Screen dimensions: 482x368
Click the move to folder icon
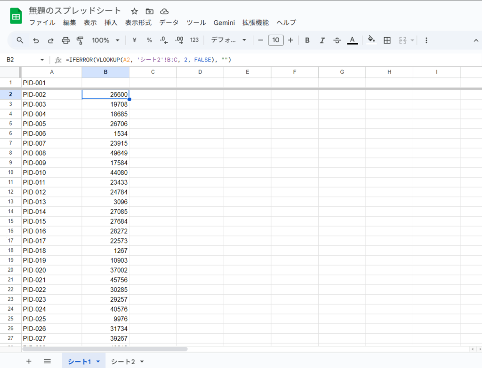tap(149, 11)
